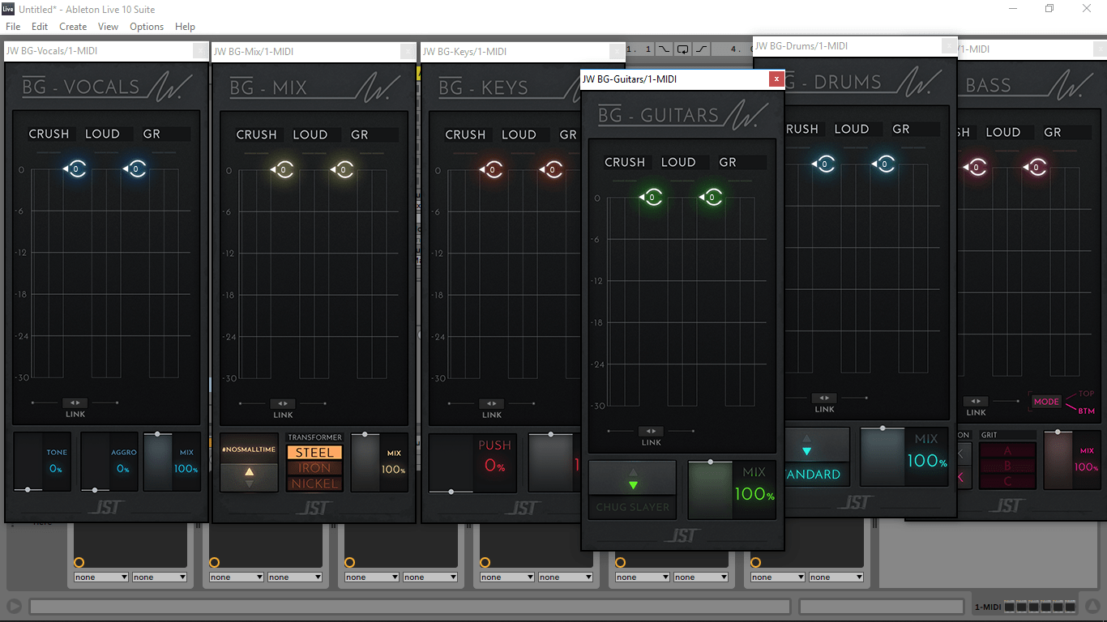The height and width of the screenshot is (622, 1107).
Task: Click the BTM mode label in Bass window
Action: 1087,411
